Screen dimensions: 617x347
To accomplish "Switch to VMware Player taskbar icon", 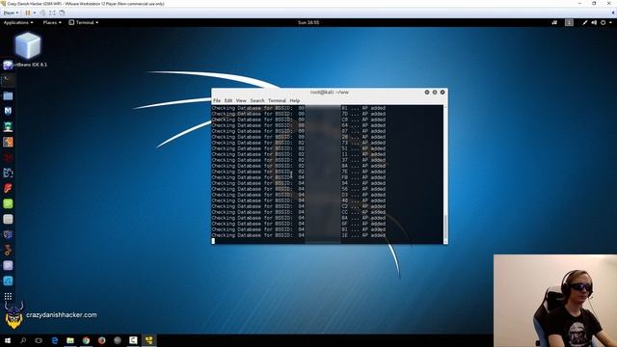I will [x=149, y=340].
